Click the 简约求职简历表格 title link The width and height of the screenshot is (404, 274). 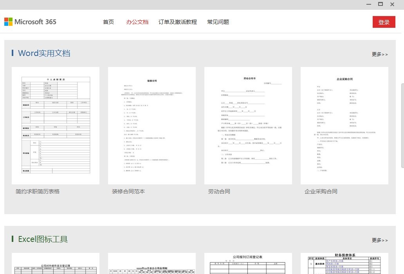point(38,191)
